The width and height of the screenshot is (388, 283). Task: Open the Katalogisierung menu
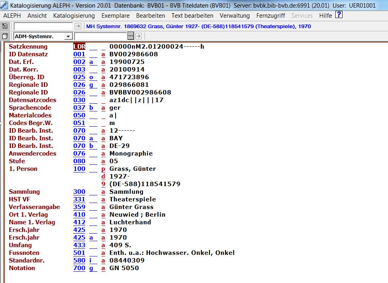(x=74, y=16)
